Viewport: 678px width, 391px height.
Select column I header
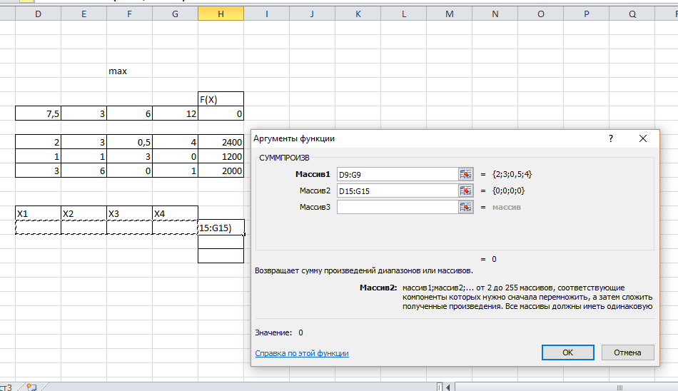click(266, 14)
